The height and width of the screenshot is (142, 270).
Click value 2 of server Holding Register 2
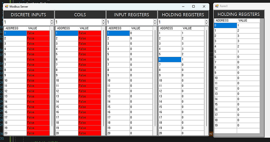click(193, 38)
